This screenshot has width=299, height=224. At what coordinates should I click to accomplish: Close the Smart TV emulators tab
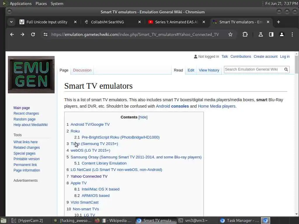[268, 22]
